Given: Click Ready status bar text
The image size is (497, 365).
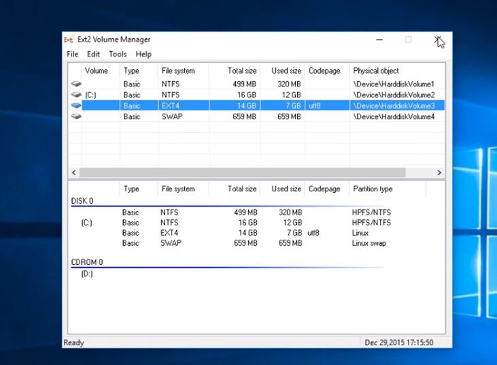Looking at the screenshot, I should point(73,343).
